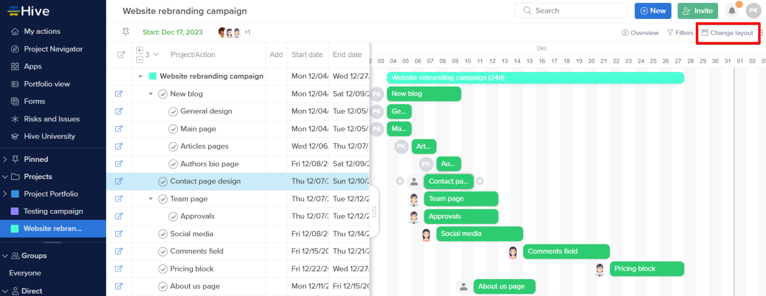The height and width of the screenshot is (296, 766).
Task: Click the collapse-all minus icon in header
Action: tap(140, 59)
